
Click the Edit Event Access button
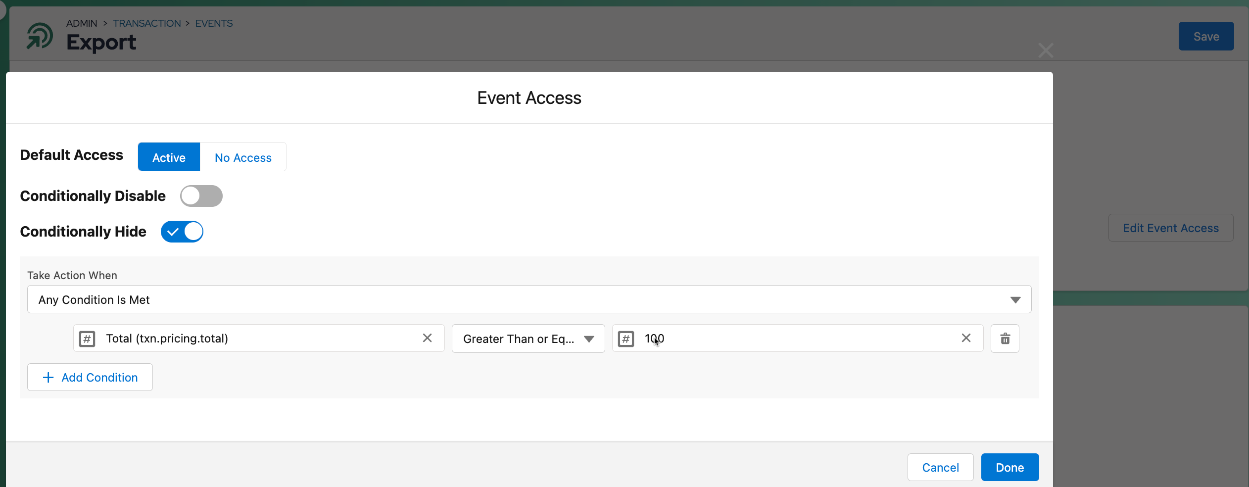pyautogui.click(x=1170, y=228)
